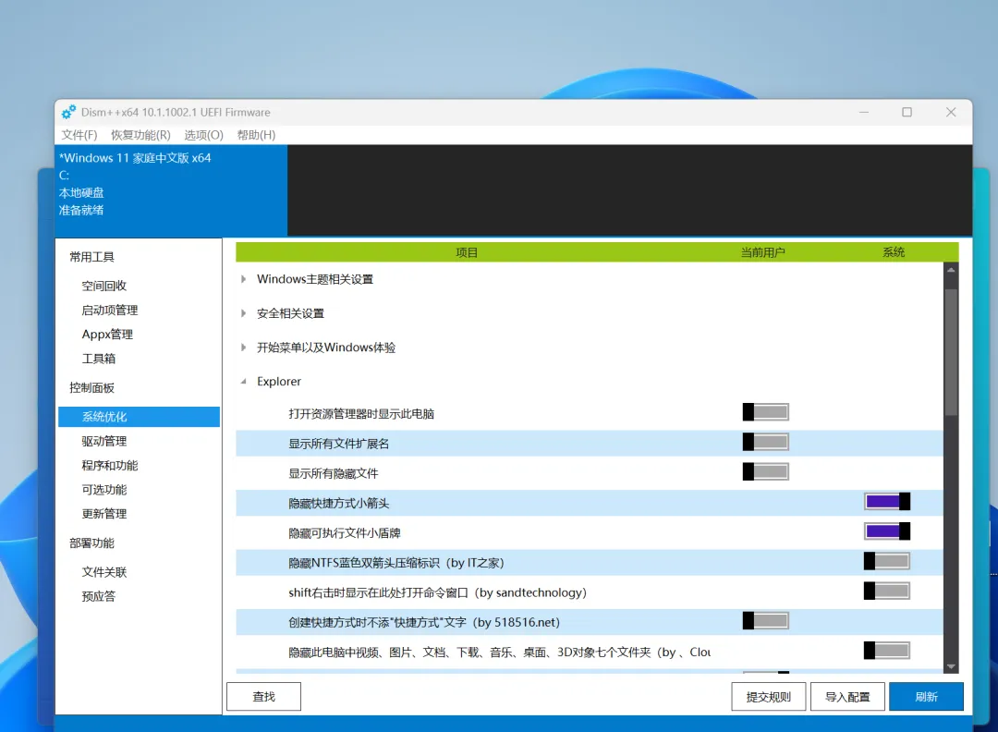Open 驱动管理 in sidebar
998x732 pixels.
pos(104,441)
